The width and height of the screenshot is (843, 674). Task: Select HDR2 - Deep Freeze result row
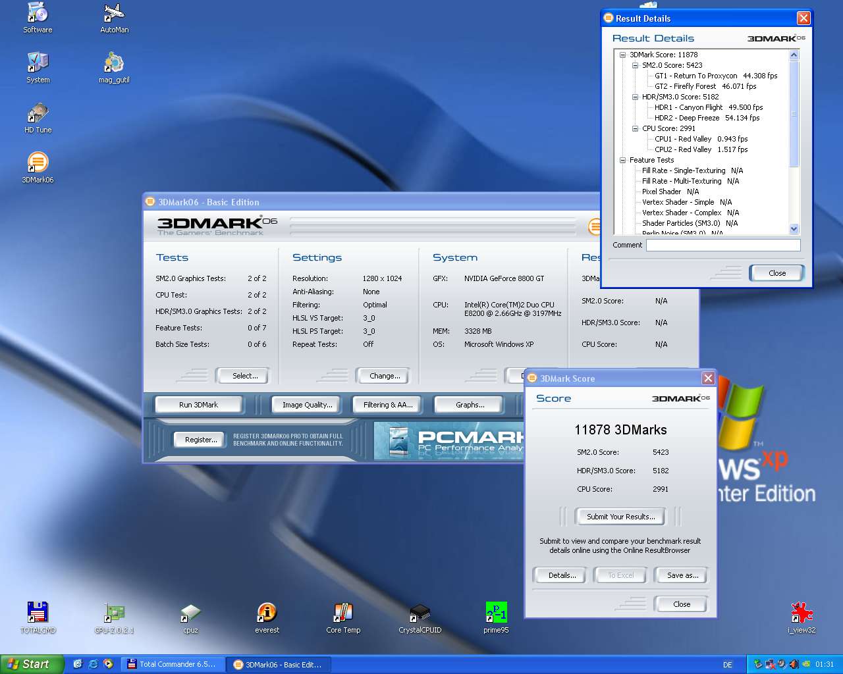(707, 118)
